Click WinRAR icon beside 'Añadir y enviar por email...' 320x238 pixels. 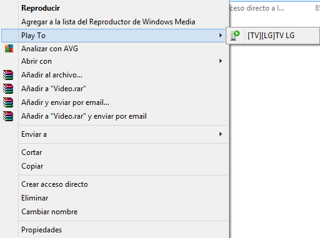pyautogui.click(x=8, y=102)
